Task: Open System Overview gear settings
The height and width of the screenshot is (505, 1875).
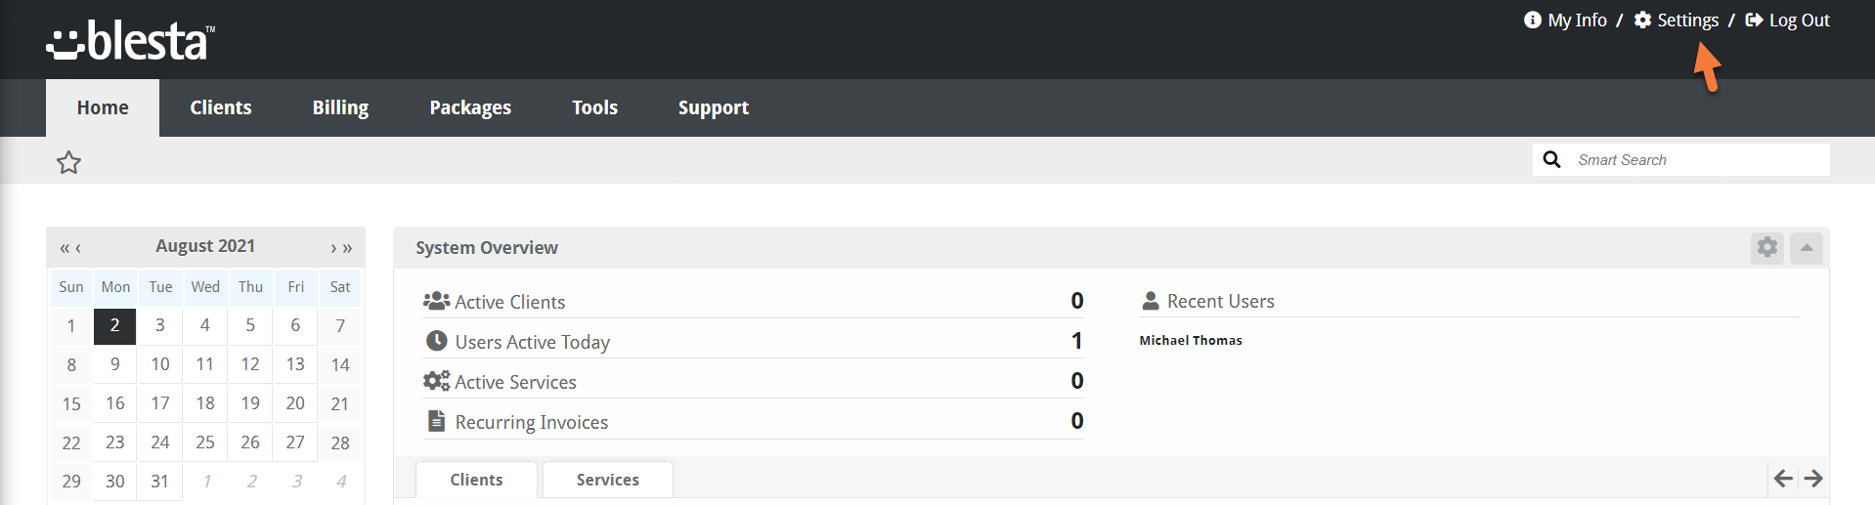Action: coord(1766,247)
